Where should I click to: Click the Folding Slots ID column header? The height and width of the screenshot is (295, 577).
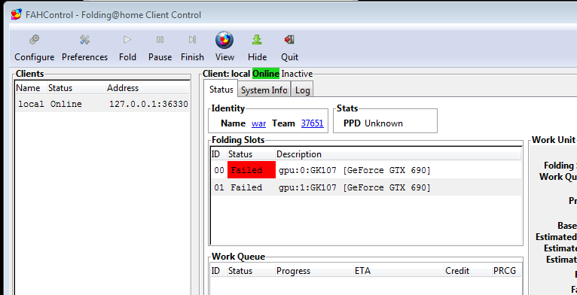219,154
